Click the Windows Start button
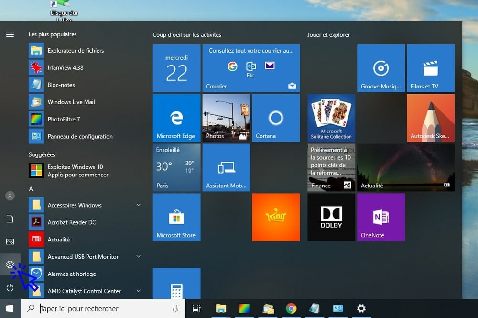The height and width of the screenshot is (318, 478). [10, 308]
